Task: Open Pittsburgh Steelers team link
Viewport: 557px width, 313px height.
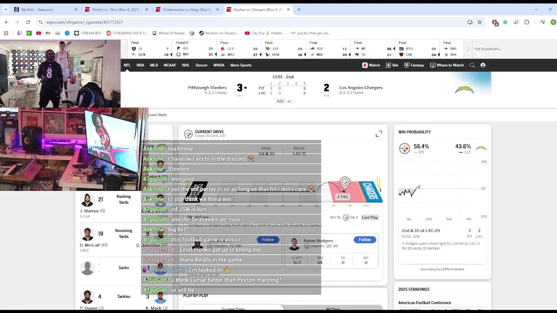Action: pos(207,87)
